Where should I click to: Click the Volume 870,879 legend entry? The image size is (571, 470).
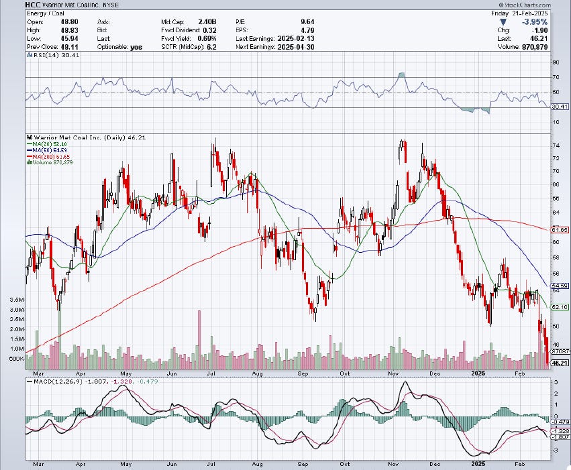coord(50,162)
